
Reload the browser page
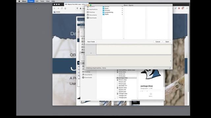pyautogui.click(x=62, y=8)
